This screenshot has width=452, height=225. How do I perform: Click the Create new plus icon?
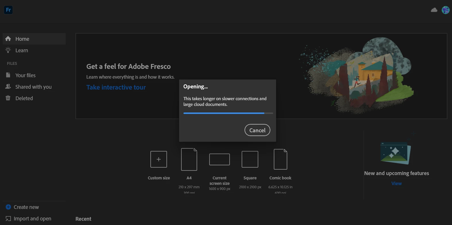[x=8, y=207]
